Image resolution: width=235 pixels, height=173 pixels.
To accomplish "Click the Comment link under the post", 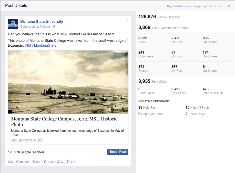I will (23, 162).
